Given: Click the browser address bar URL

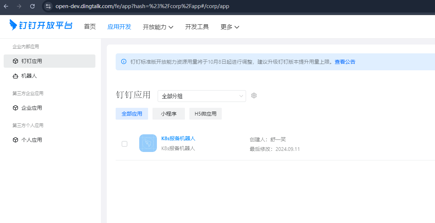Looking at the screenshot, I should click(142, 6).
